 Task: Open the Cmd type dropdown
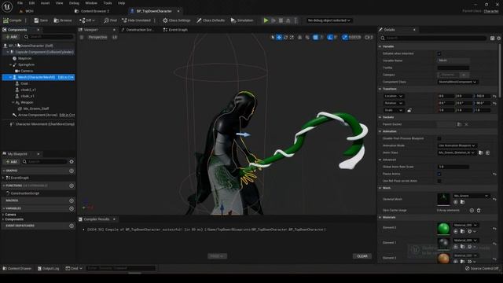74,268
